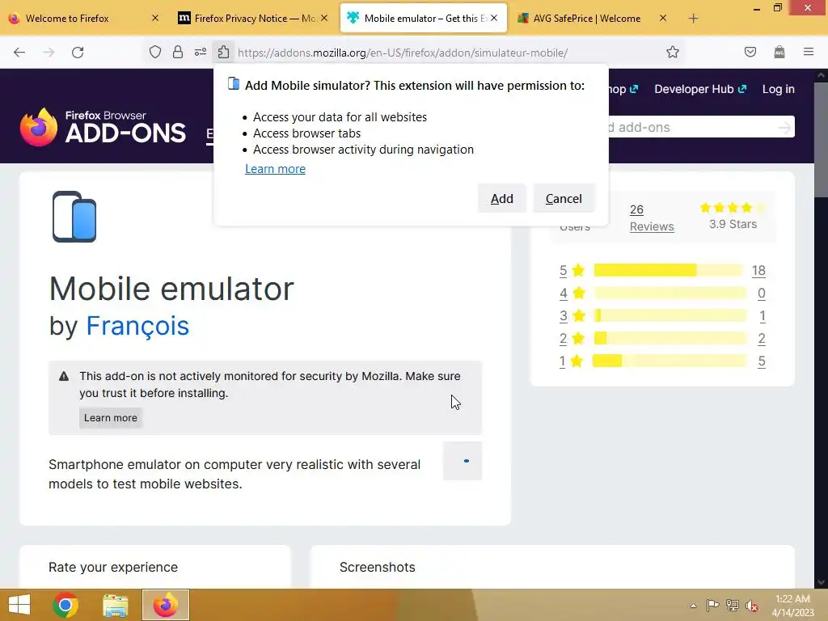Viewport: 828px width, 621px height.
Task: View the 4 star reviews row
Action: [x=662, y=293]
